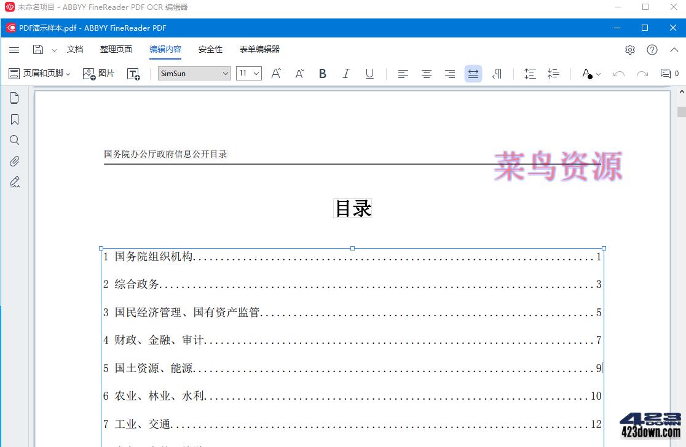Open the Bookmarks panel

coord(14,119)
